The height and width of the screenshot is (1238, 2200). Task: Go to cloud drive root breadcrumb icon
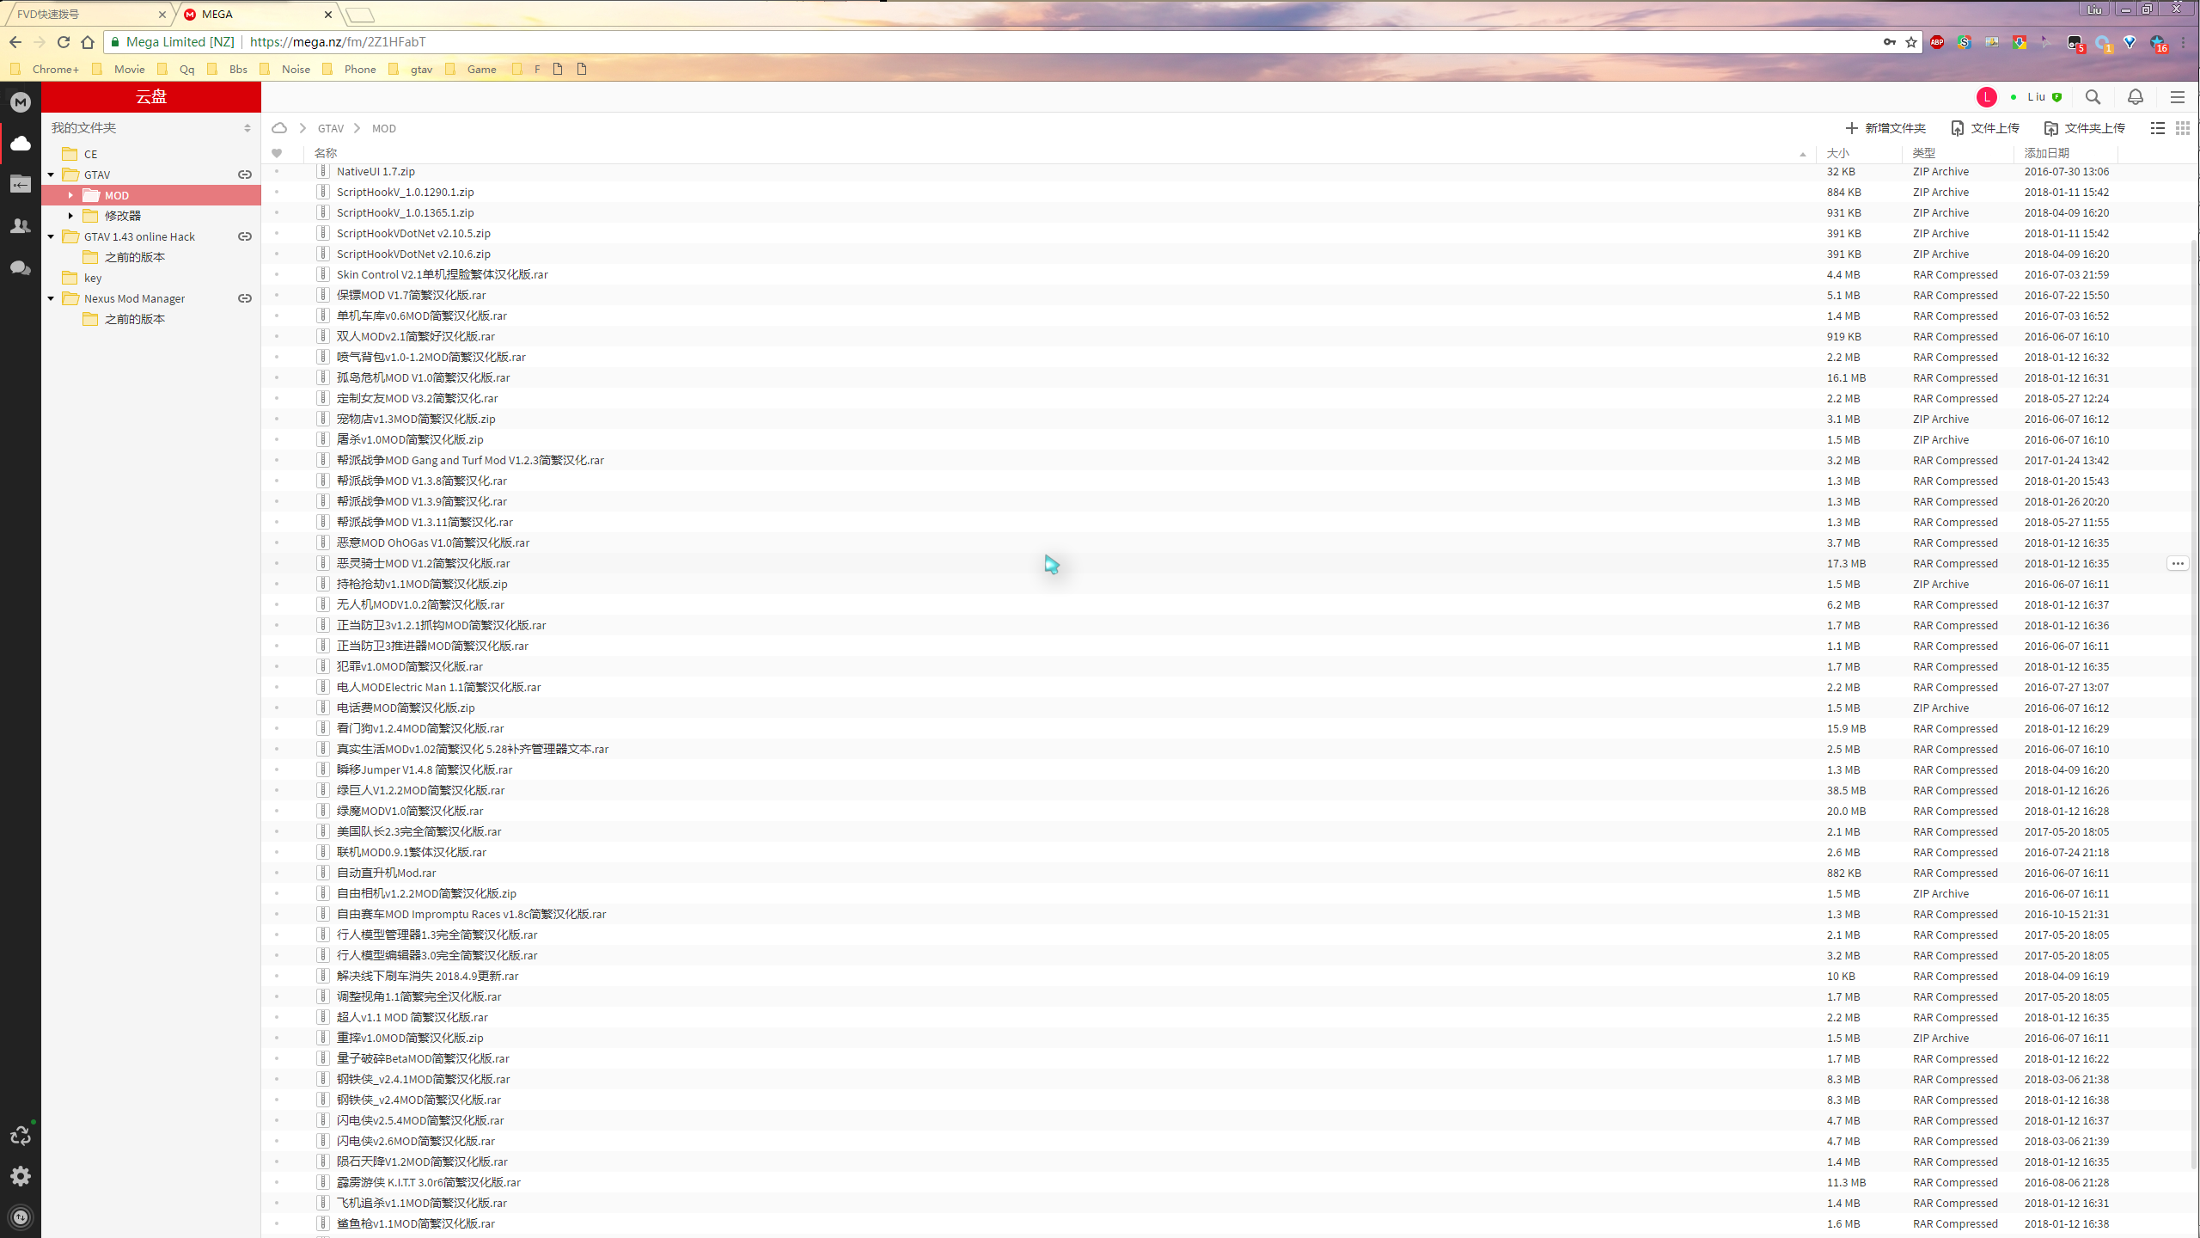click(x=279, y=128)
